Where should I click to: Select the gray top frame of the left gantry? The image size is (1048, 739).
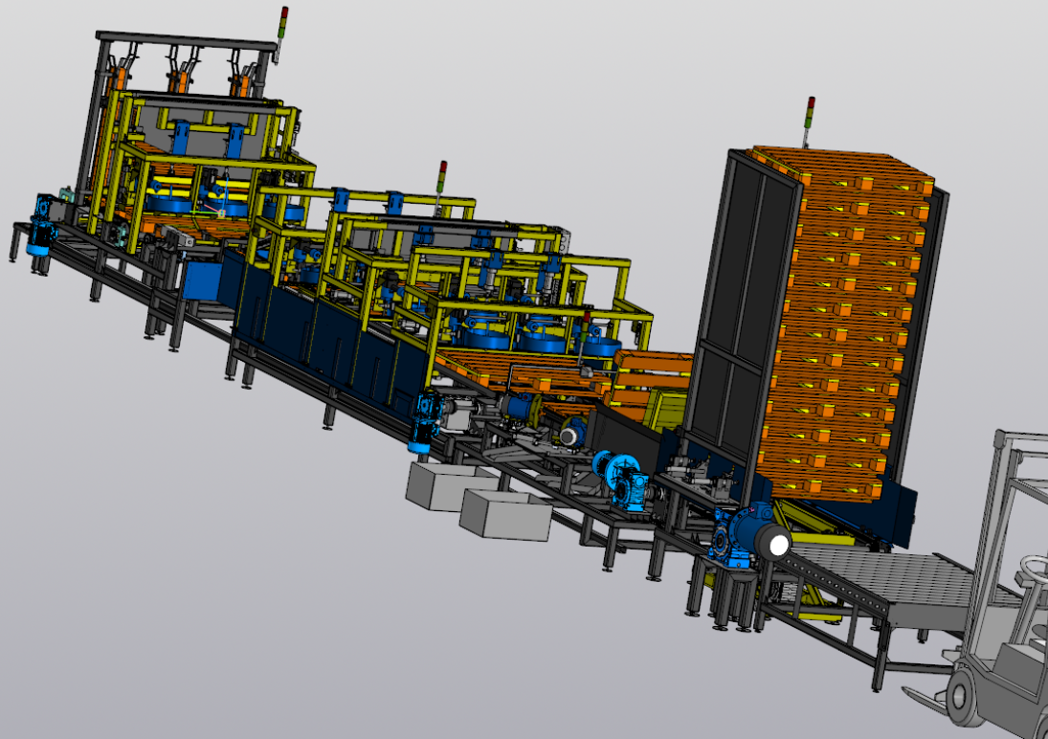pyautogui.click(x=182, y=42)
